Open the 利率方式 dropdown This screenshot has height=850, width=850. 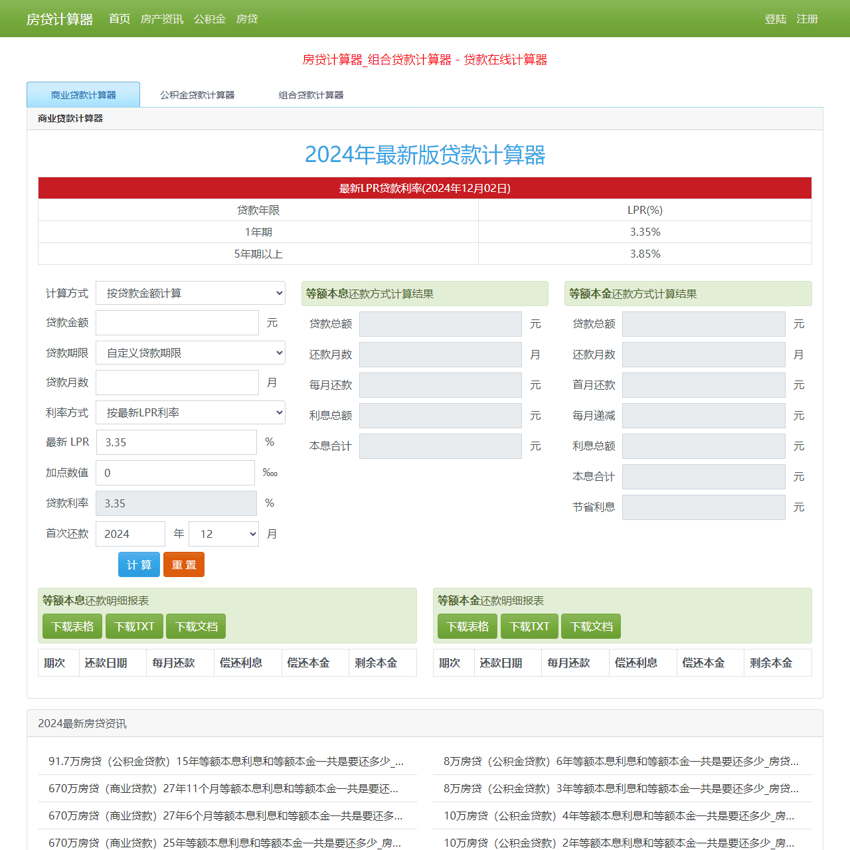point(191,412)
